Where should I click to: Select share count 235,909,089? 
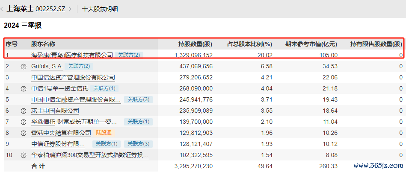(196, 111)
